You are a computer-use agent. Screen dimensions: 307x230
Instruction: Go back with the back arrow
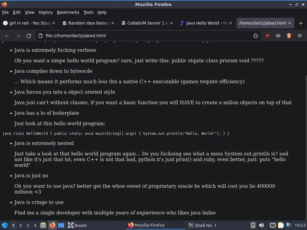coord(7,36)
